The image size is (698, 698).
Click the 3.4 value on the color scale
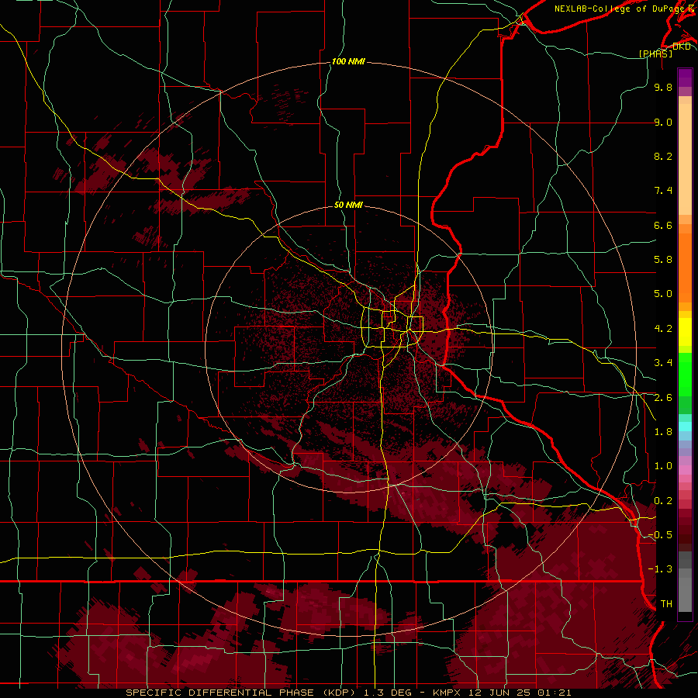click(663, 363)
